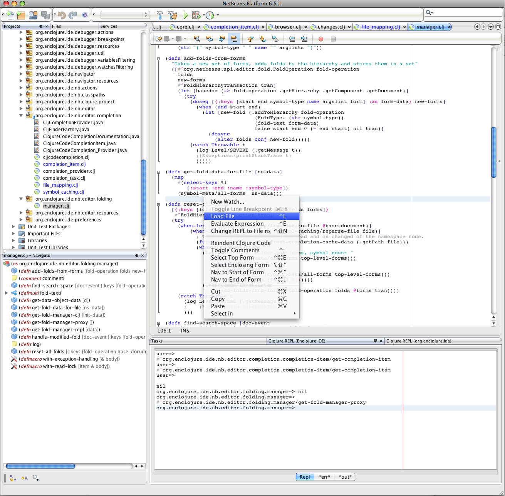
Task: Click the Next Bookmark icon
Action: pyautogui.click(x=263, y=39)
